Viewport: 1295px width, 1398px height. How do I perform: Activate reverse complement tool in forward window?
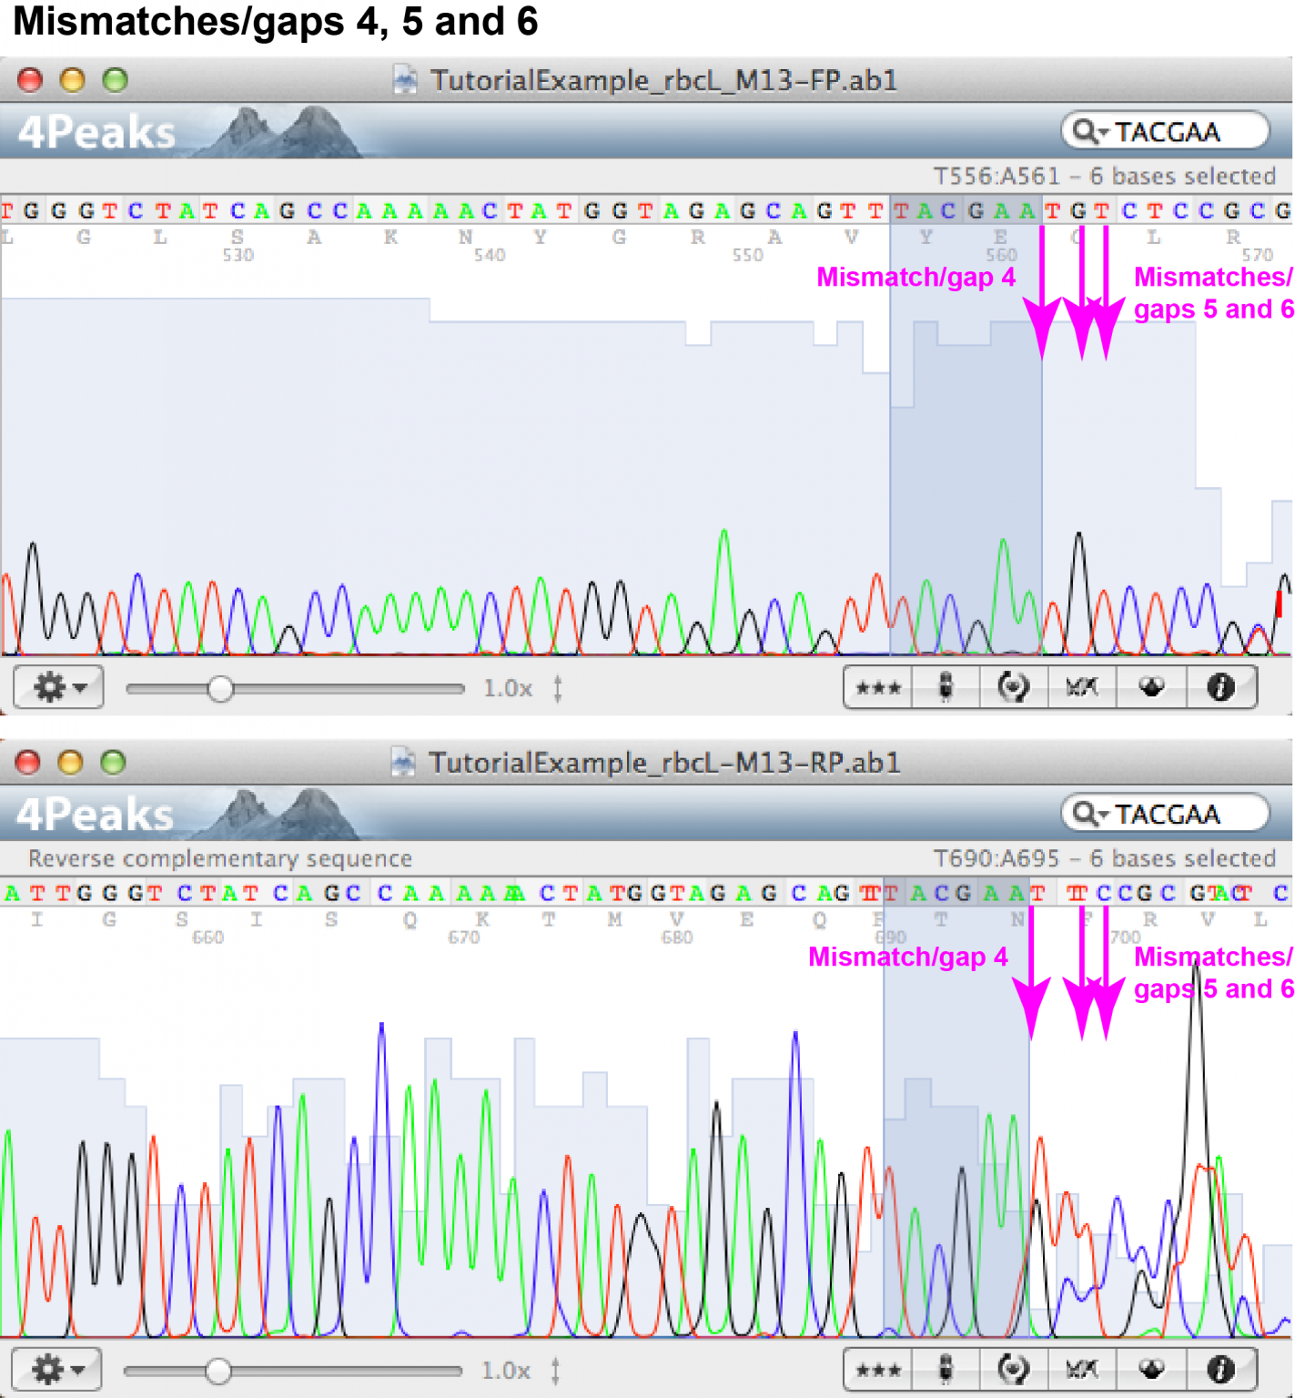click(x=1012, y=687)
